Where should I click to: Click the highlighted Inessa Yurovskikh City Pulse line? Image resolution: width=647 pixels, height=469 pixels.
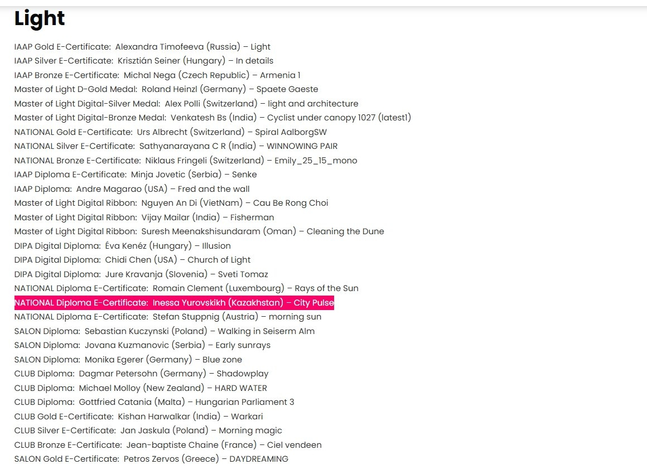[174, 303]
